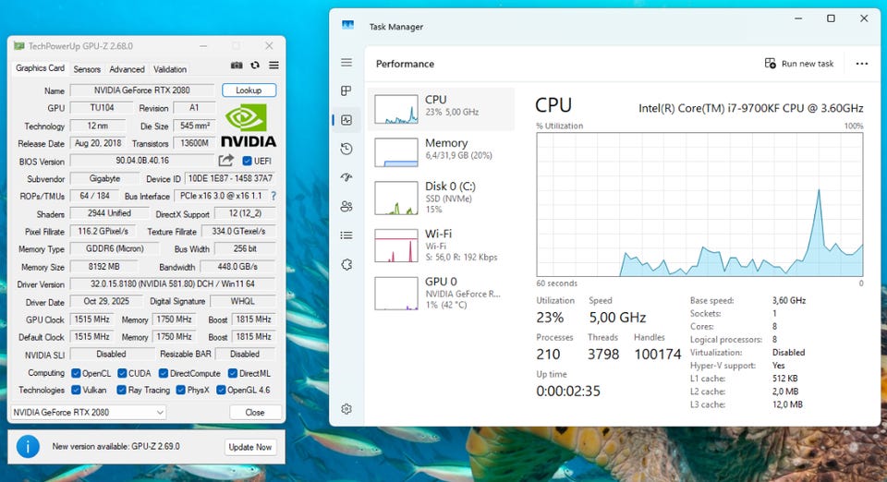Screen dimensions: 887x482
Task: Click the Device ID value 10DE 1E87
Action: tap(230, 178)
